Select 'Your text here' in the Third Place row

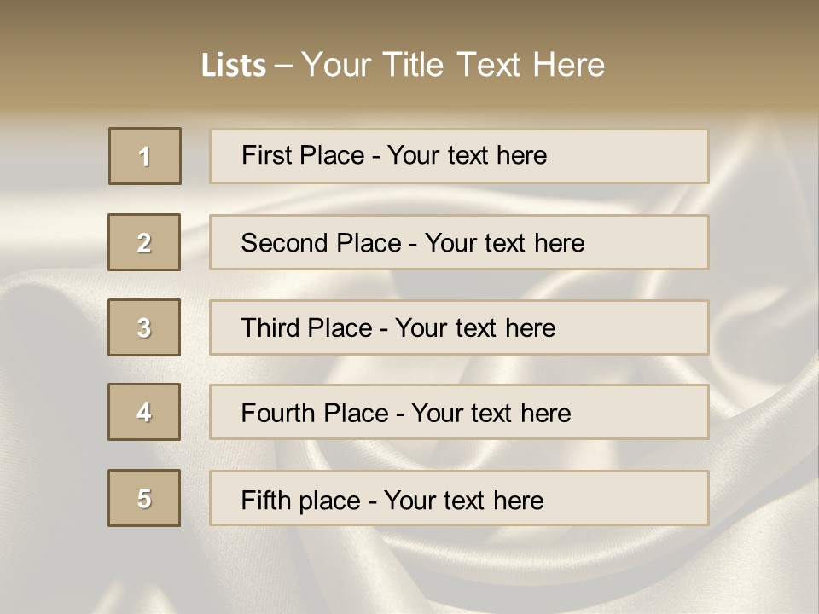click(x=475, y=328)
